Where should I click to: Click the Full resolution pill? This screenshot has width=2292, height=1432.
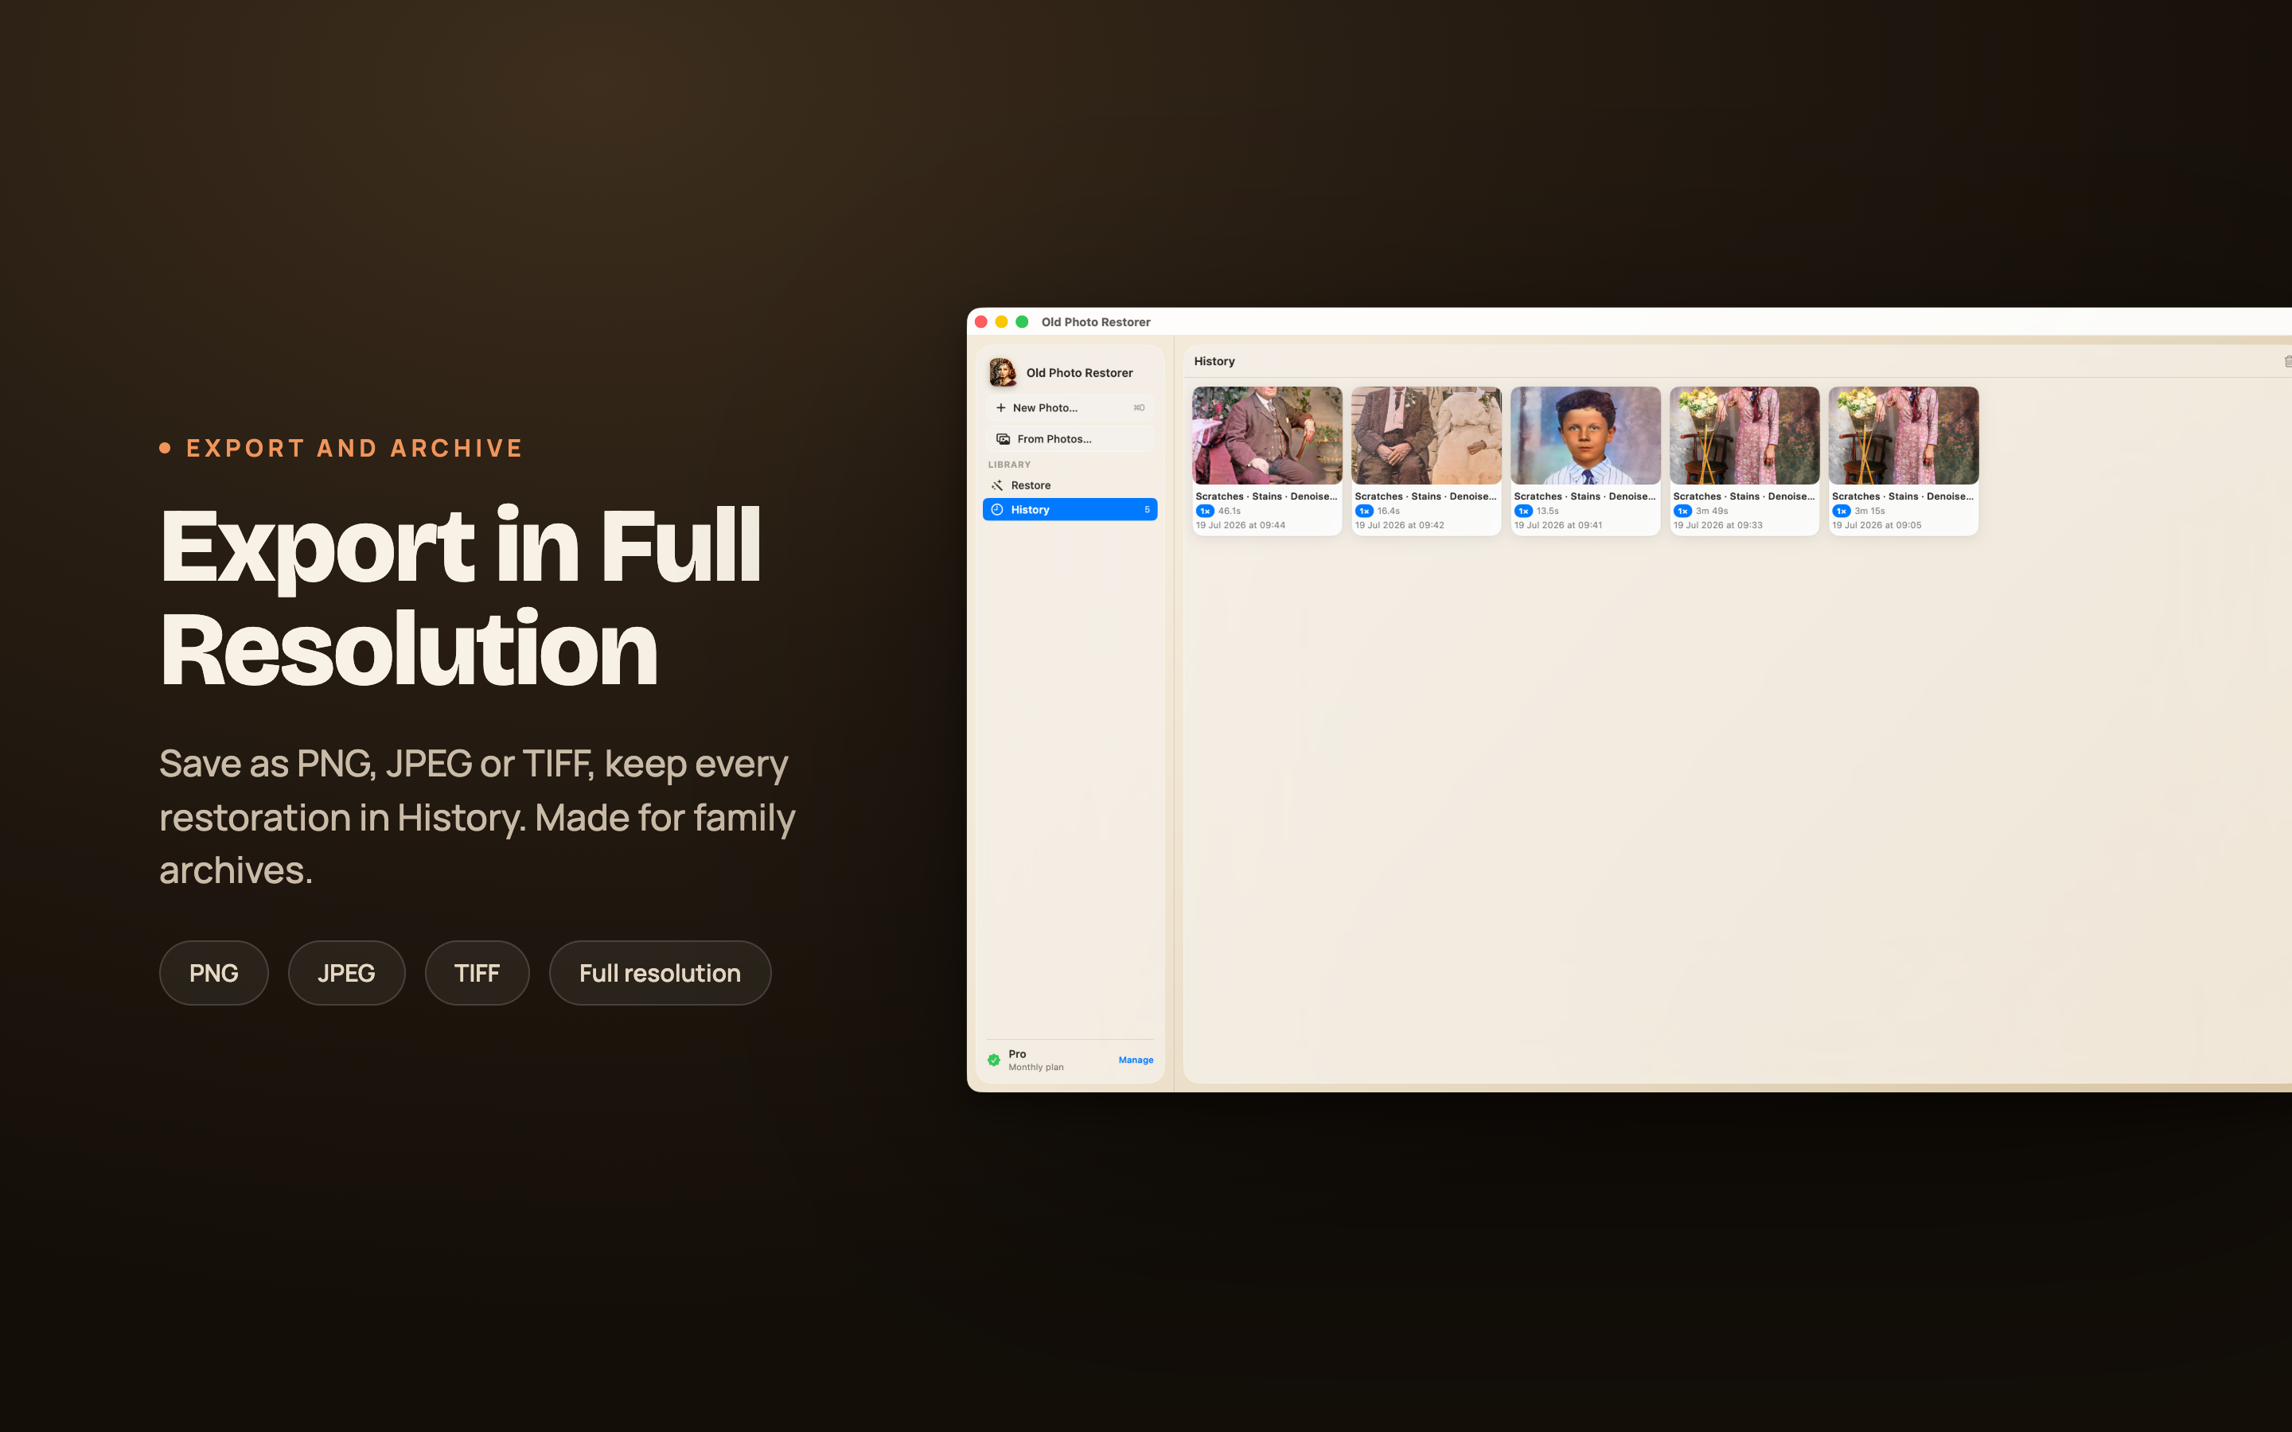pyautogui.click(x=660, y=973)
